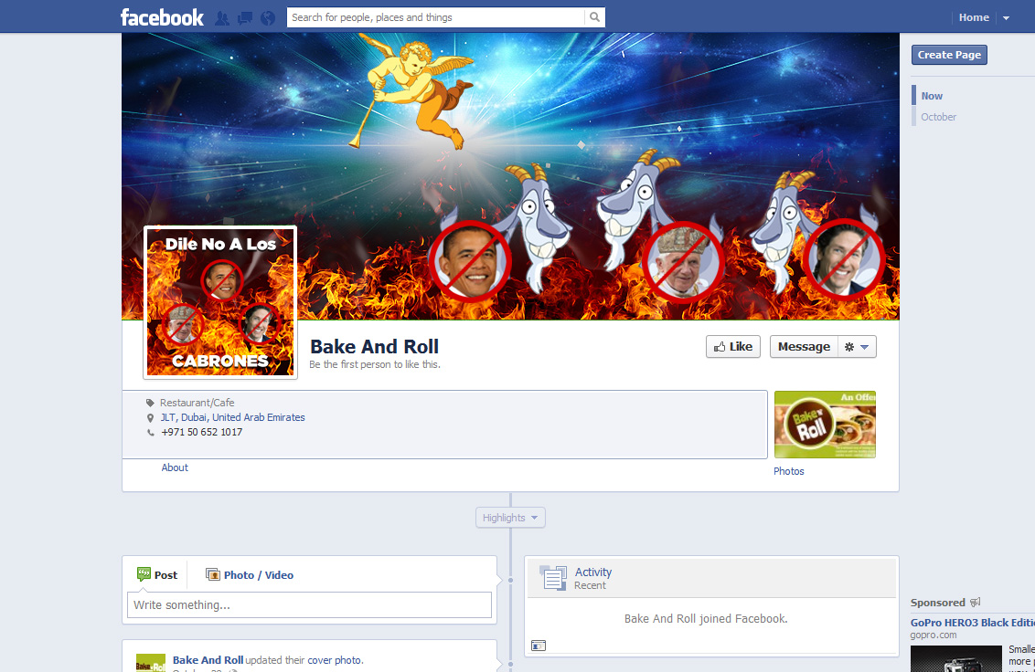Viewport: 1035px width, 672px height.
Task: Jump to October on the timeline
Action: tap(938, 117)
